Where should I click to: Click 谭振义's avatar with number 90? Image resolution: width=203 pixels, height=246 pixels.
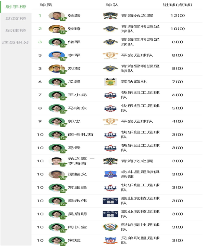tap(57, 174)
